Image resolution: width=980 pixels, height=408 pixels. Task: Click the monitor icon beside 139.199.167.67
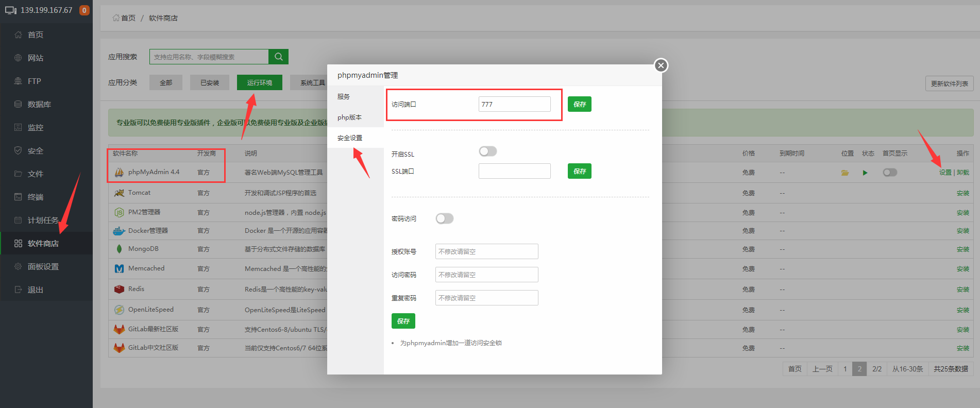point(11,10)
